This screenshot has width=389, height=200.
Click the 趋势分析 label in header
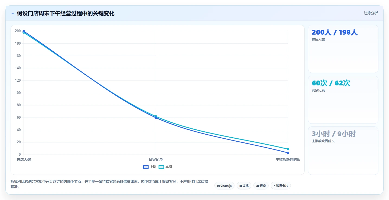point(371,13)
